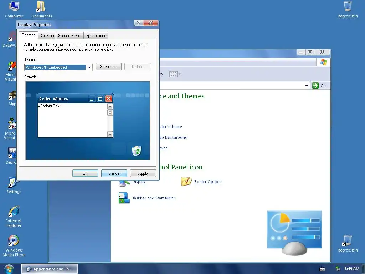
Task: Click the green Go arrow icon
Action: click(315, 86)
